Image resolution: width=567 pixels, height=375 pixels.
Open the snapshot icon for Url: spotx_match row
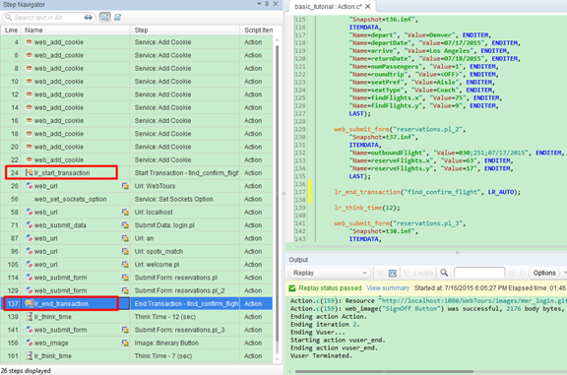click(125, 251)
